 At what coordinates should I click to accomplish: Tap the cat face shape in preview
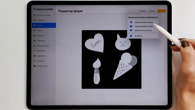(123, 42)
